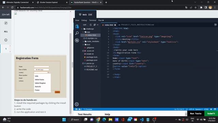Open the Test Results section
The width and height of the screenshot is (218, 123).
[x=84, y=114]
